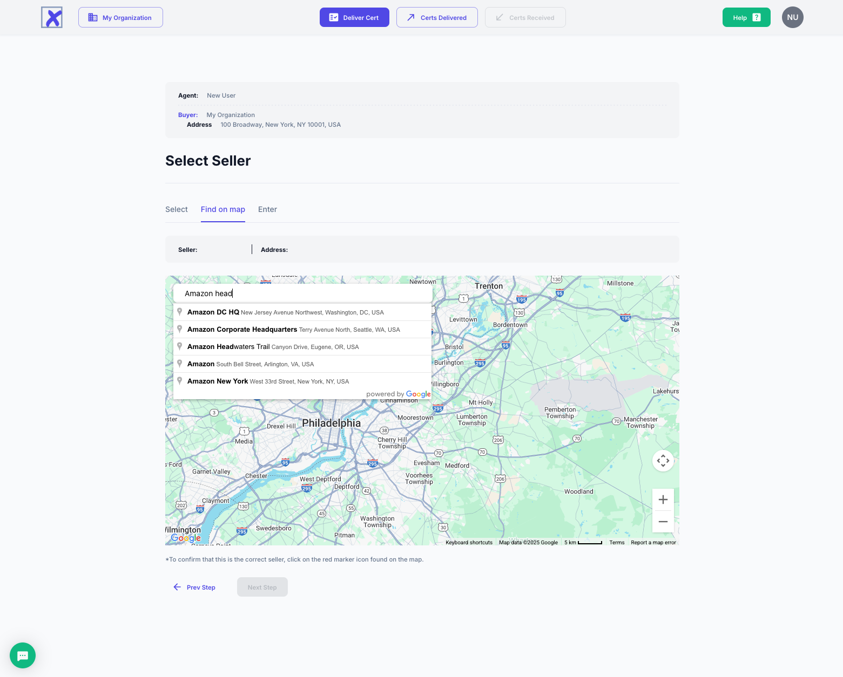Go back with Prev Step
Screen dimensions: 843x677
coord(194,587)
